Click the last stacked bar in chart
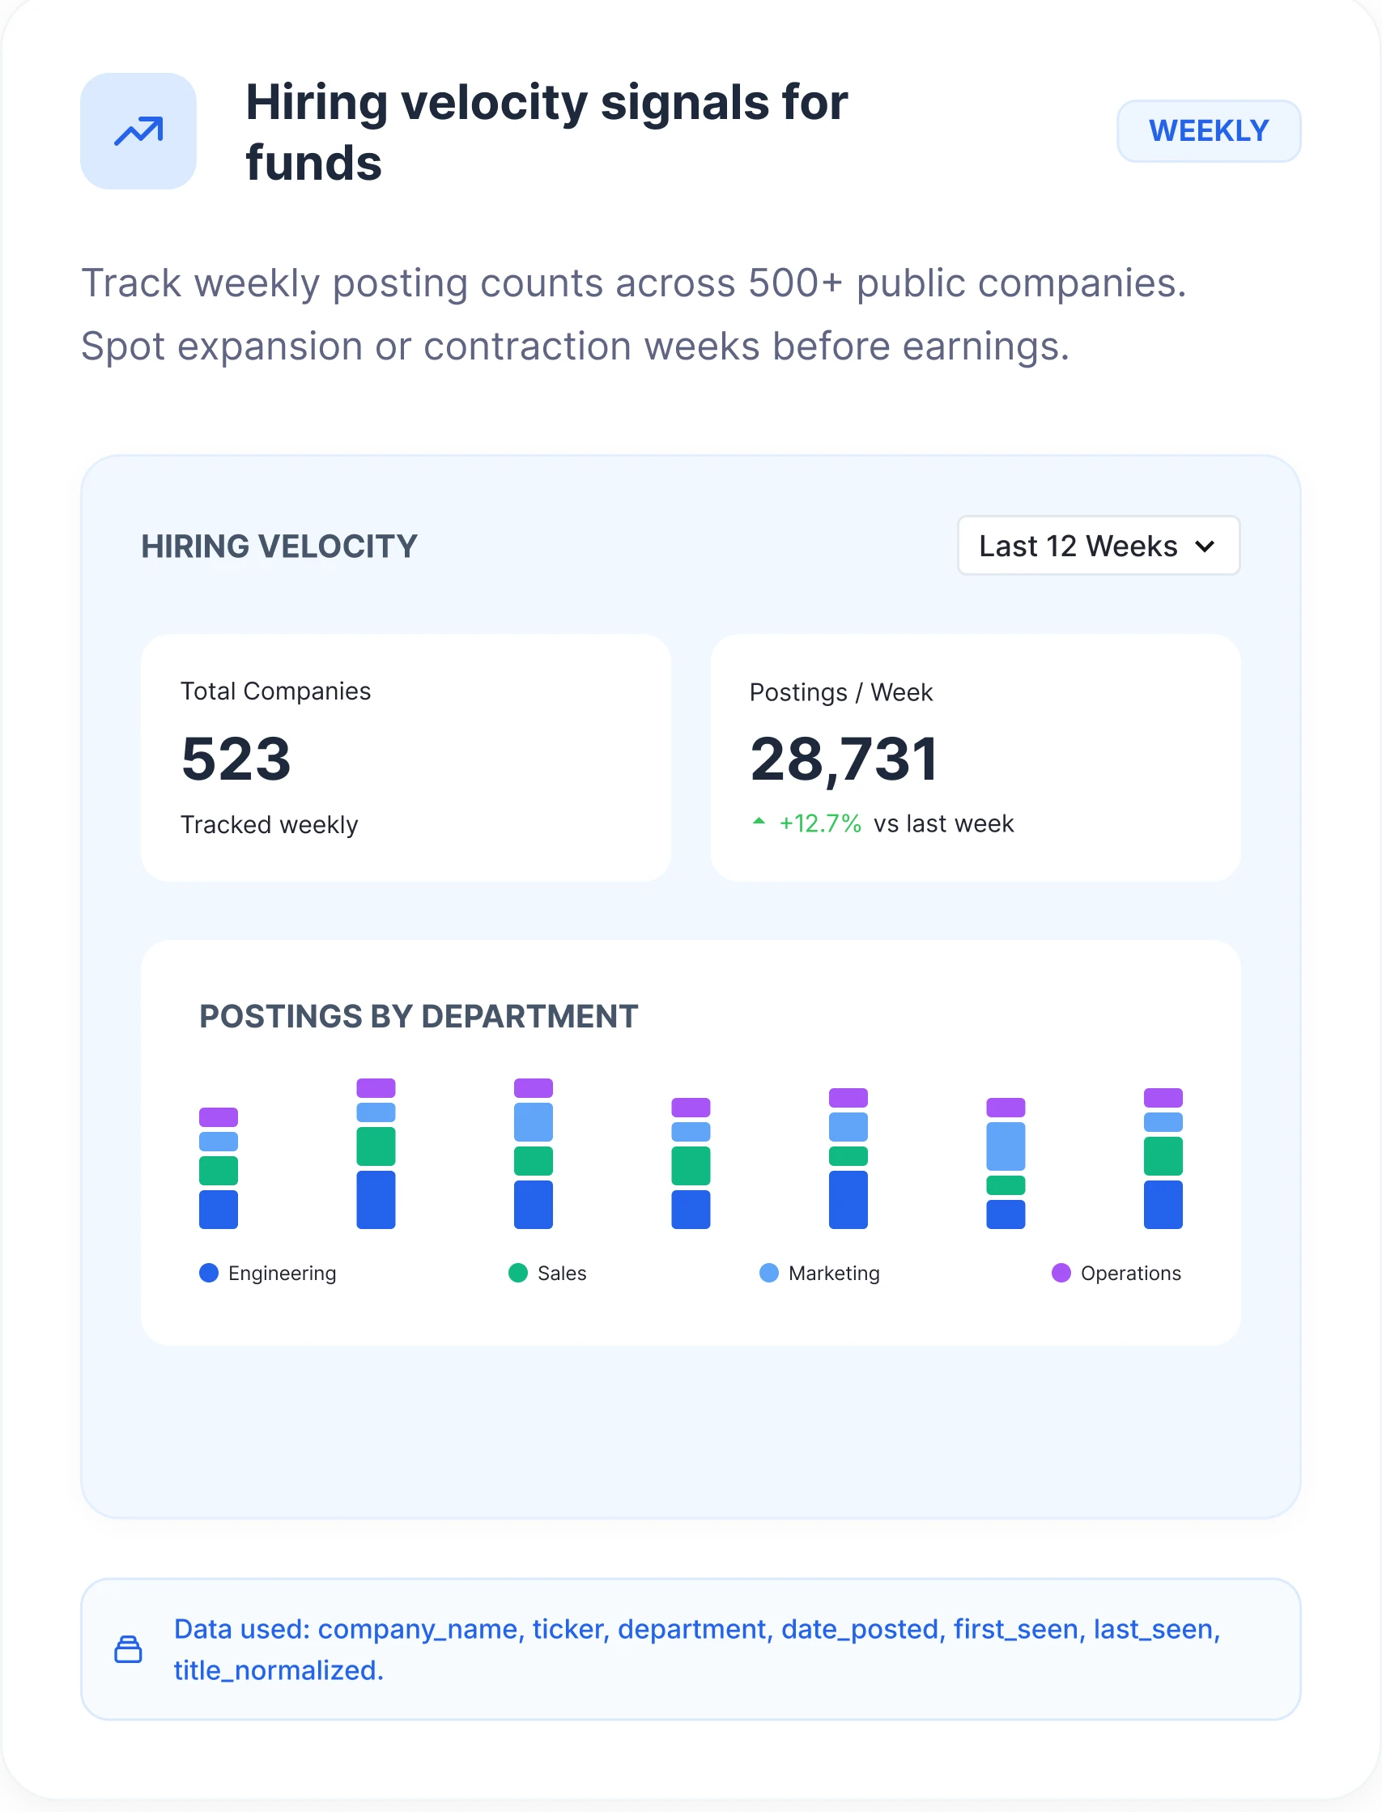Screen dimensions: 1382x1812 pyautogui.click(x=1163, y=1158)
